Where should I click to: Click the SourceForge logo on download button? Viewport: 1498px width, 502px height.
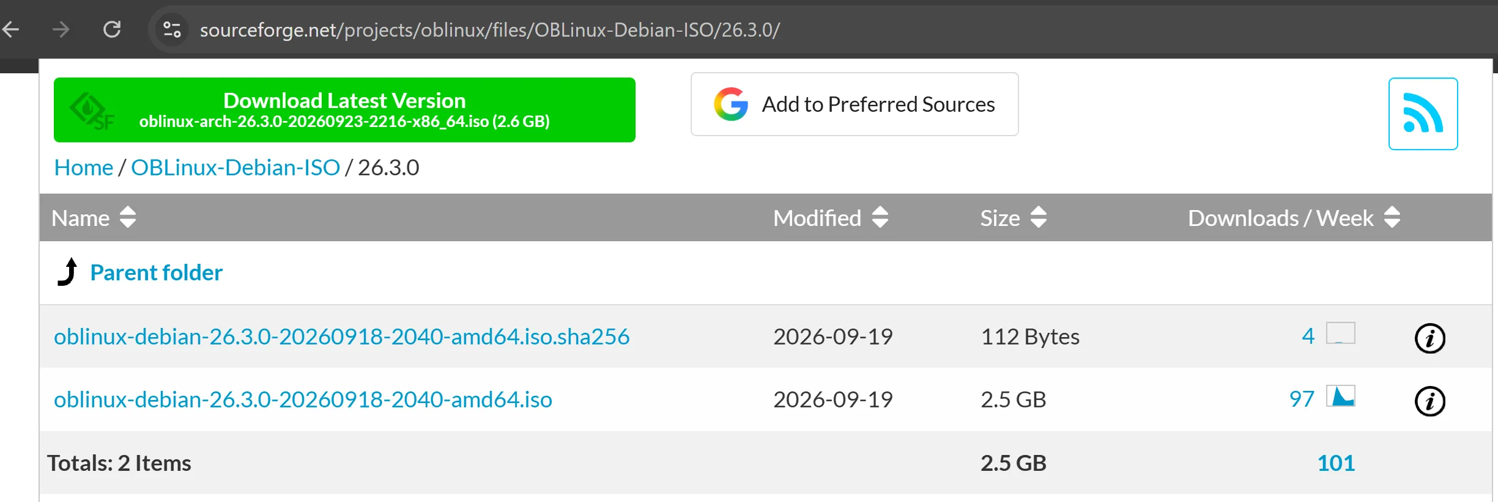click(92, 111)
